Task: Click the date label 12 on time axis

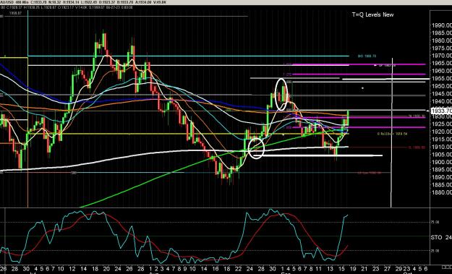Action: point(72,268)
